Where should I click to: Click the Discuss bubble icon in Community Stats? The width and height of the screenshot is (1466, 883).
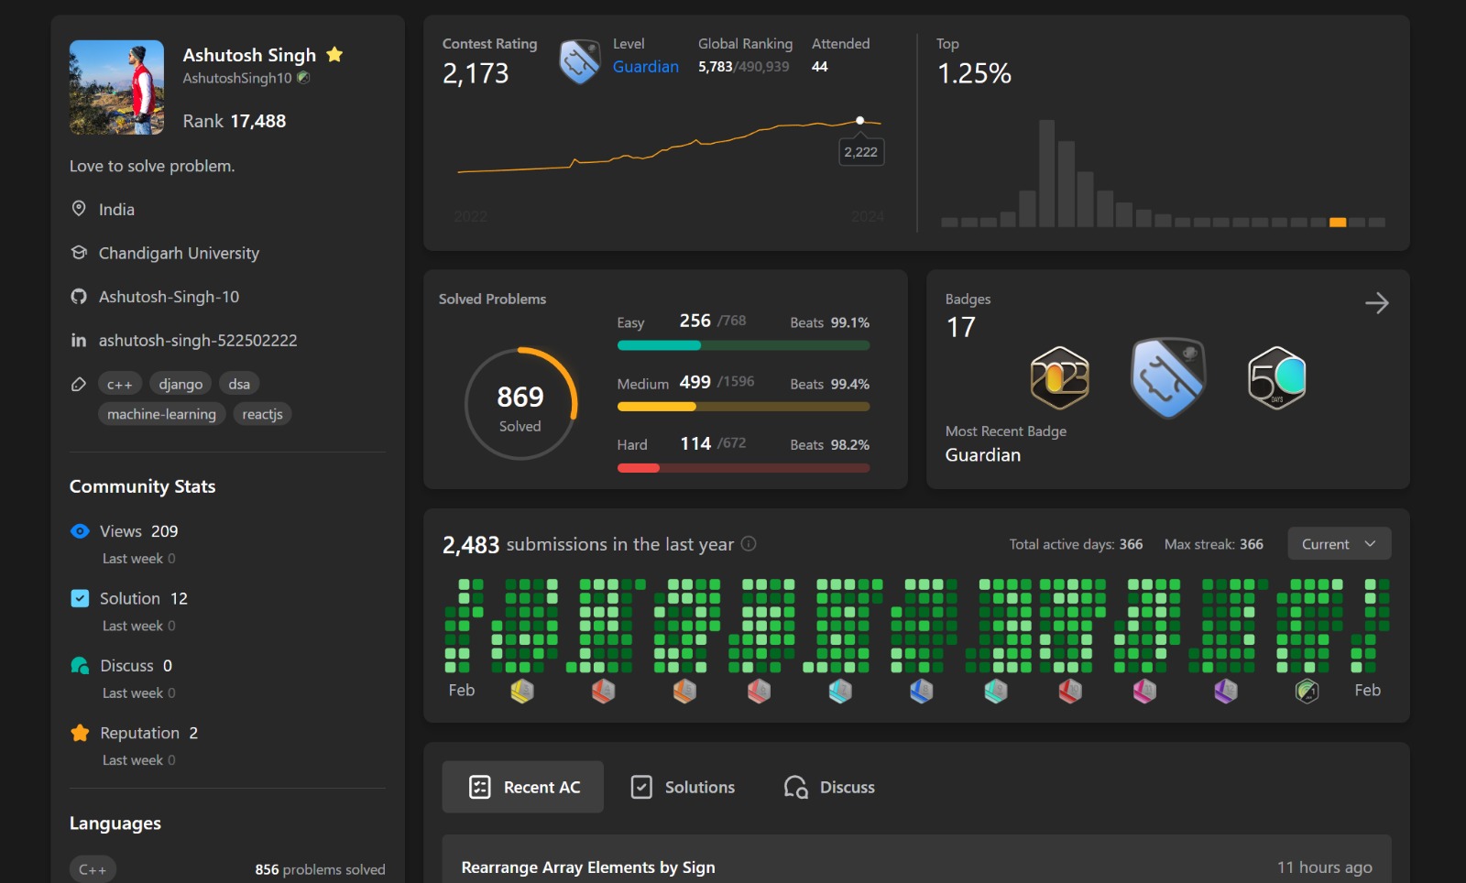pyautogui.click(x=80, y=665)
